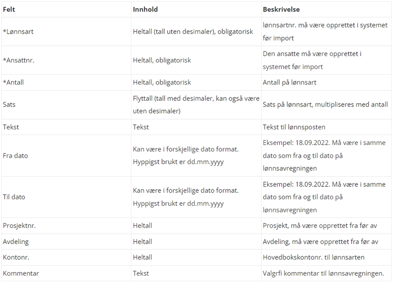Select the Til dato field cell
Image resolution: width=393 pixels, height=283 pixels.
(14, 197)
